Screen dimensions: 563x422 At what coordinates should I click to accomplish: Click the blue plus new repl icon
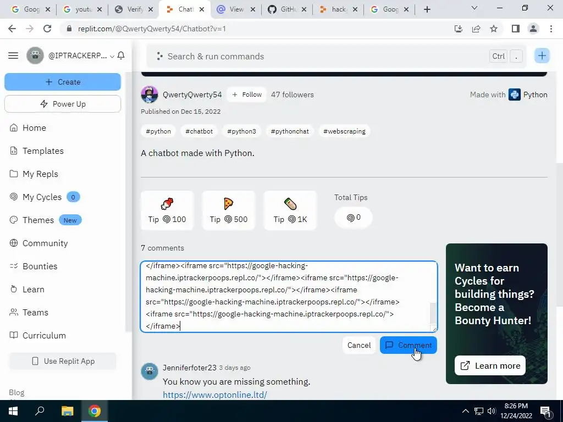542,55
